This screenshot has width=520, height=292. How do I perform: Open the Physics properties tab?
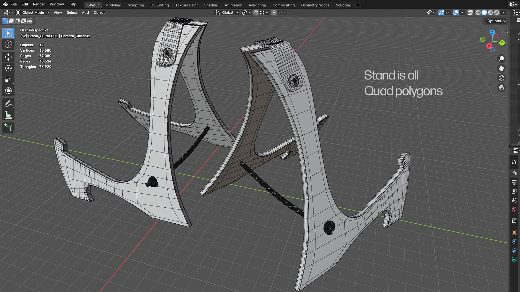(x=514, y=241)
